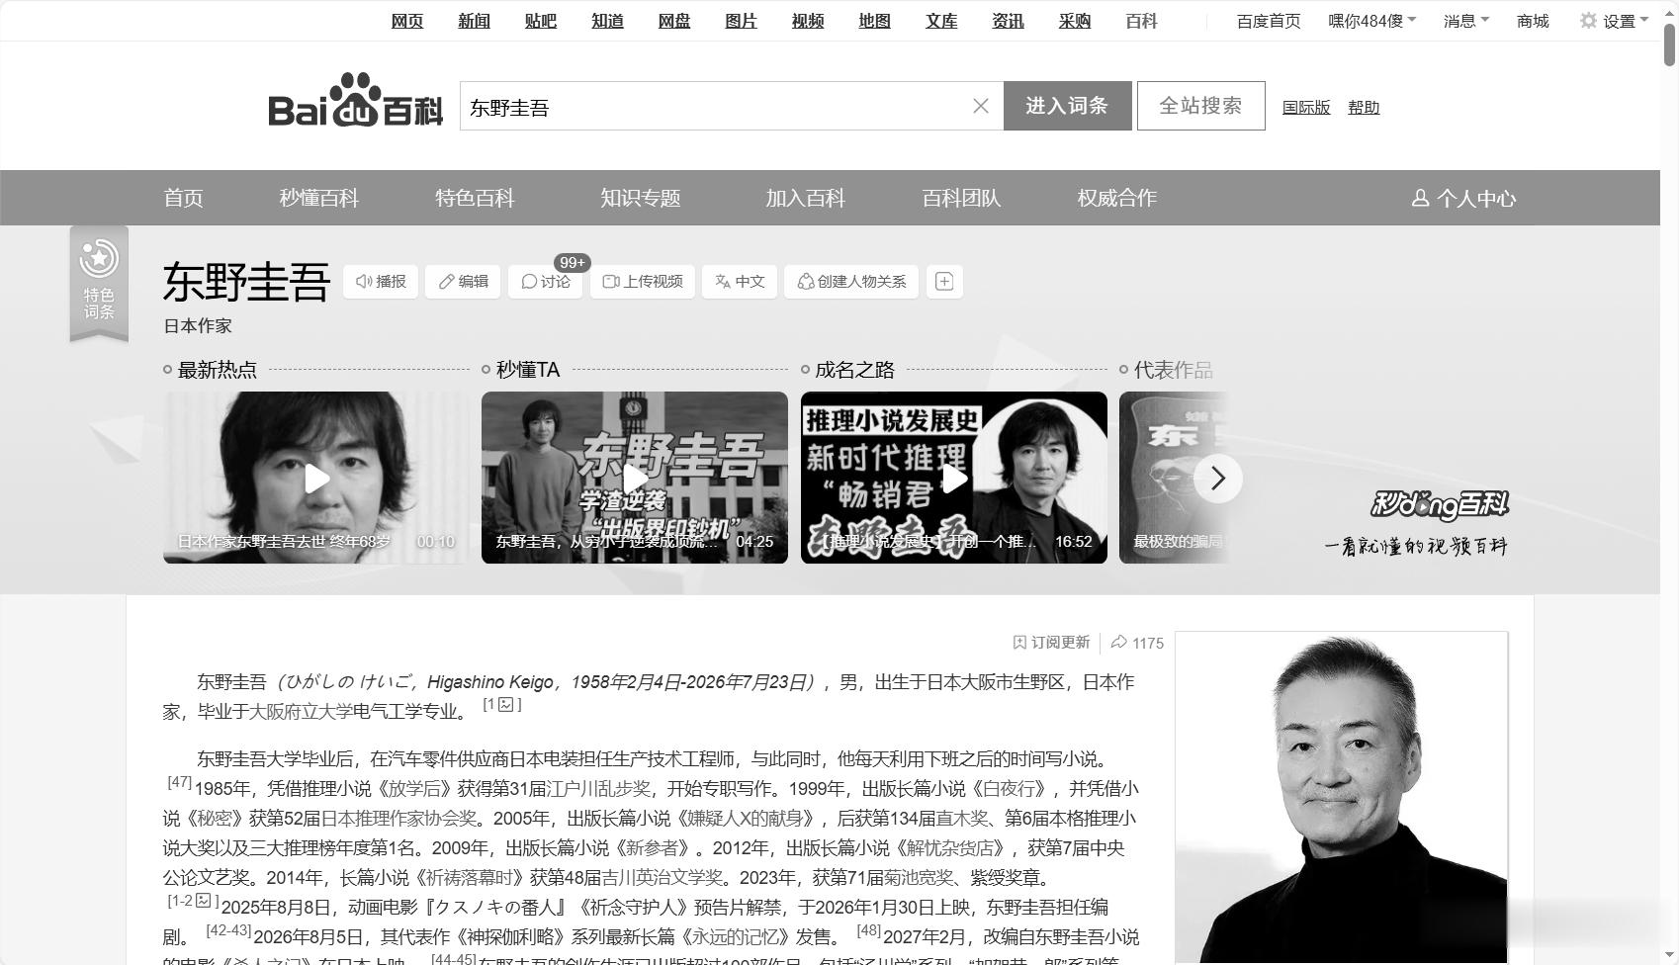
Task: Open 商城 link
Action: coord(1533,21)
